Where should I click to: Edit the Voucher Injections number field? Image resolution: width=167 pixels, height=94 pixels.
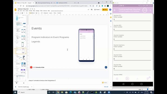pos(132,49)
